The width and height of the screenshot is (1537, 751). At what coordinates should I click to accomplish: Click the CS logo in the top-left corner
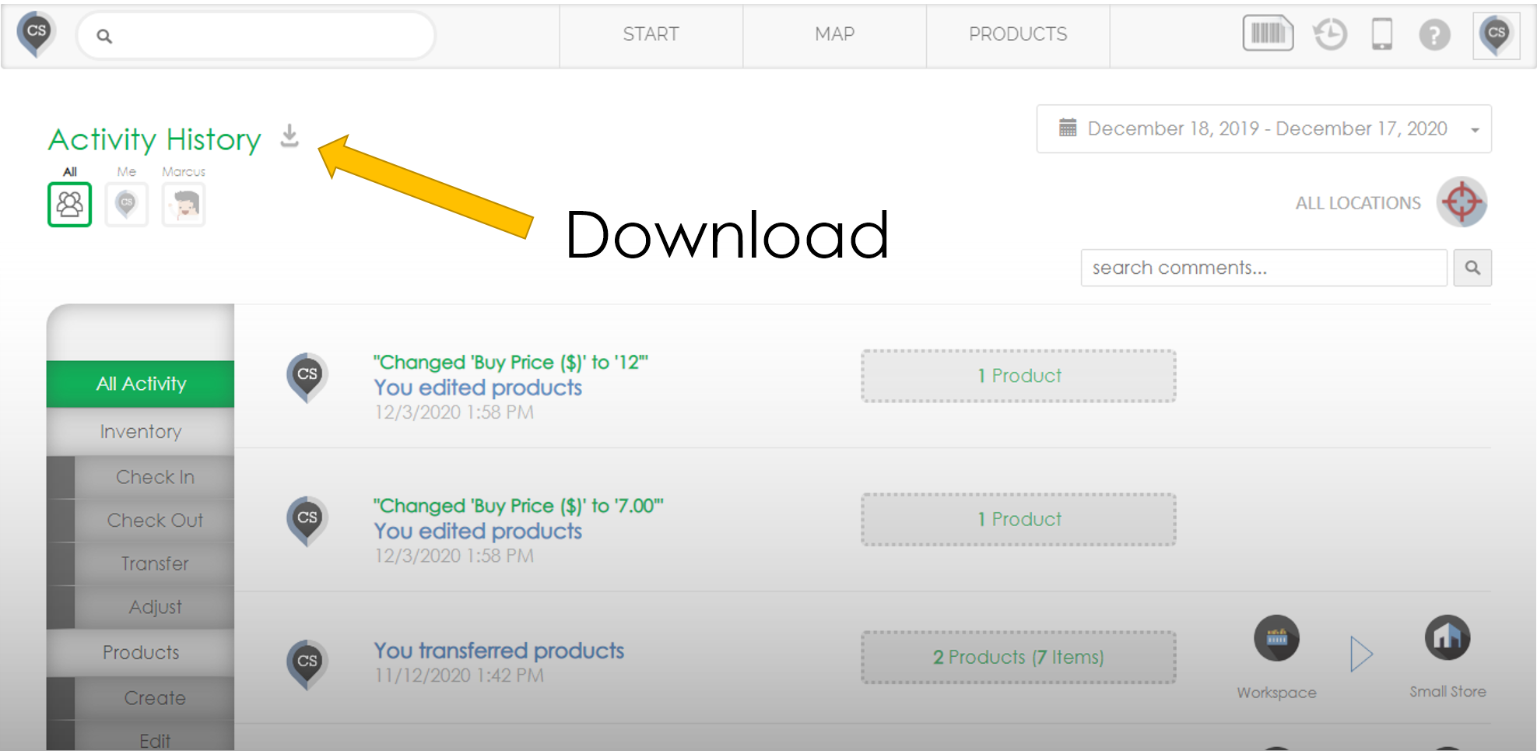point(36,34)
